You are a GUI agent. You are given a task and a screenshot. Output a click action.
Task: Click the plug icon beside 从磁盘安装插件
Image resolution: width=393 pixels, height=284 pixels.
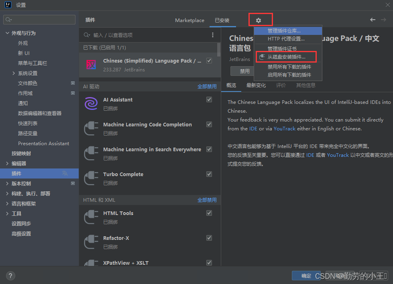pos(262,57)
